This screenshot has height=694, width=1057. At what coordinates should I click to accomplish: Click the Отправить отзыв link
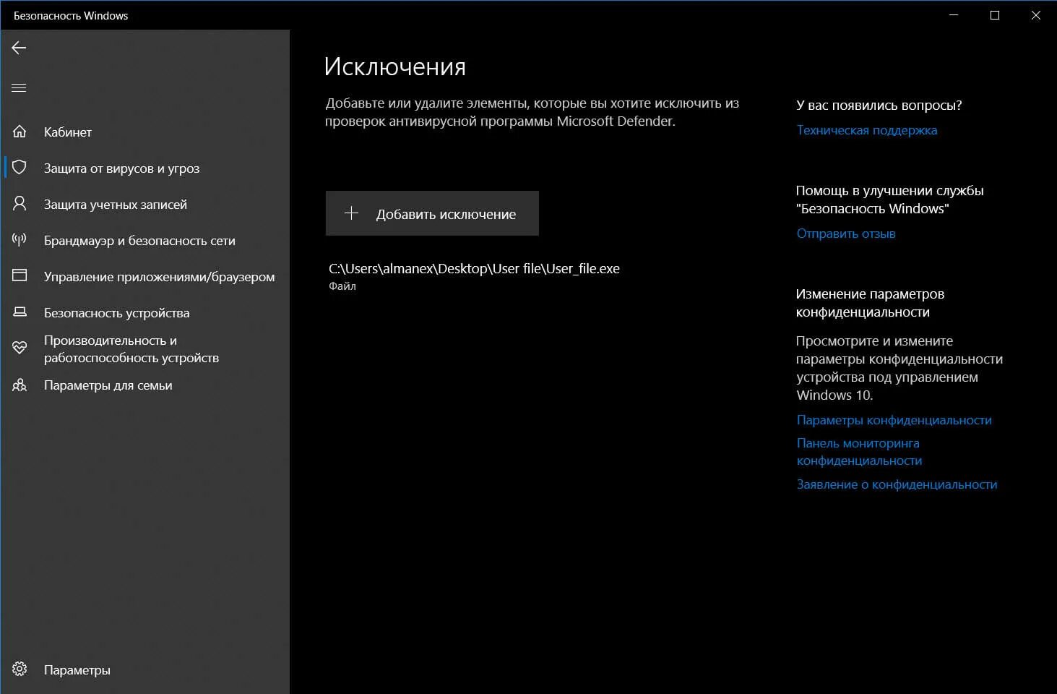coord(845,233)
